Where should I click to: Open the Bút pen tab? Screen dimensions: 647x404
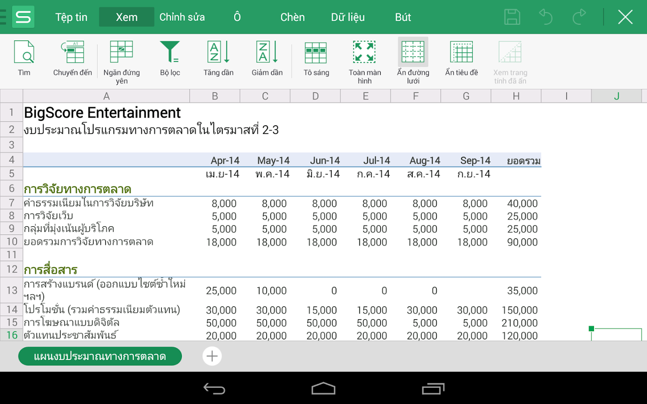[403, 17]
